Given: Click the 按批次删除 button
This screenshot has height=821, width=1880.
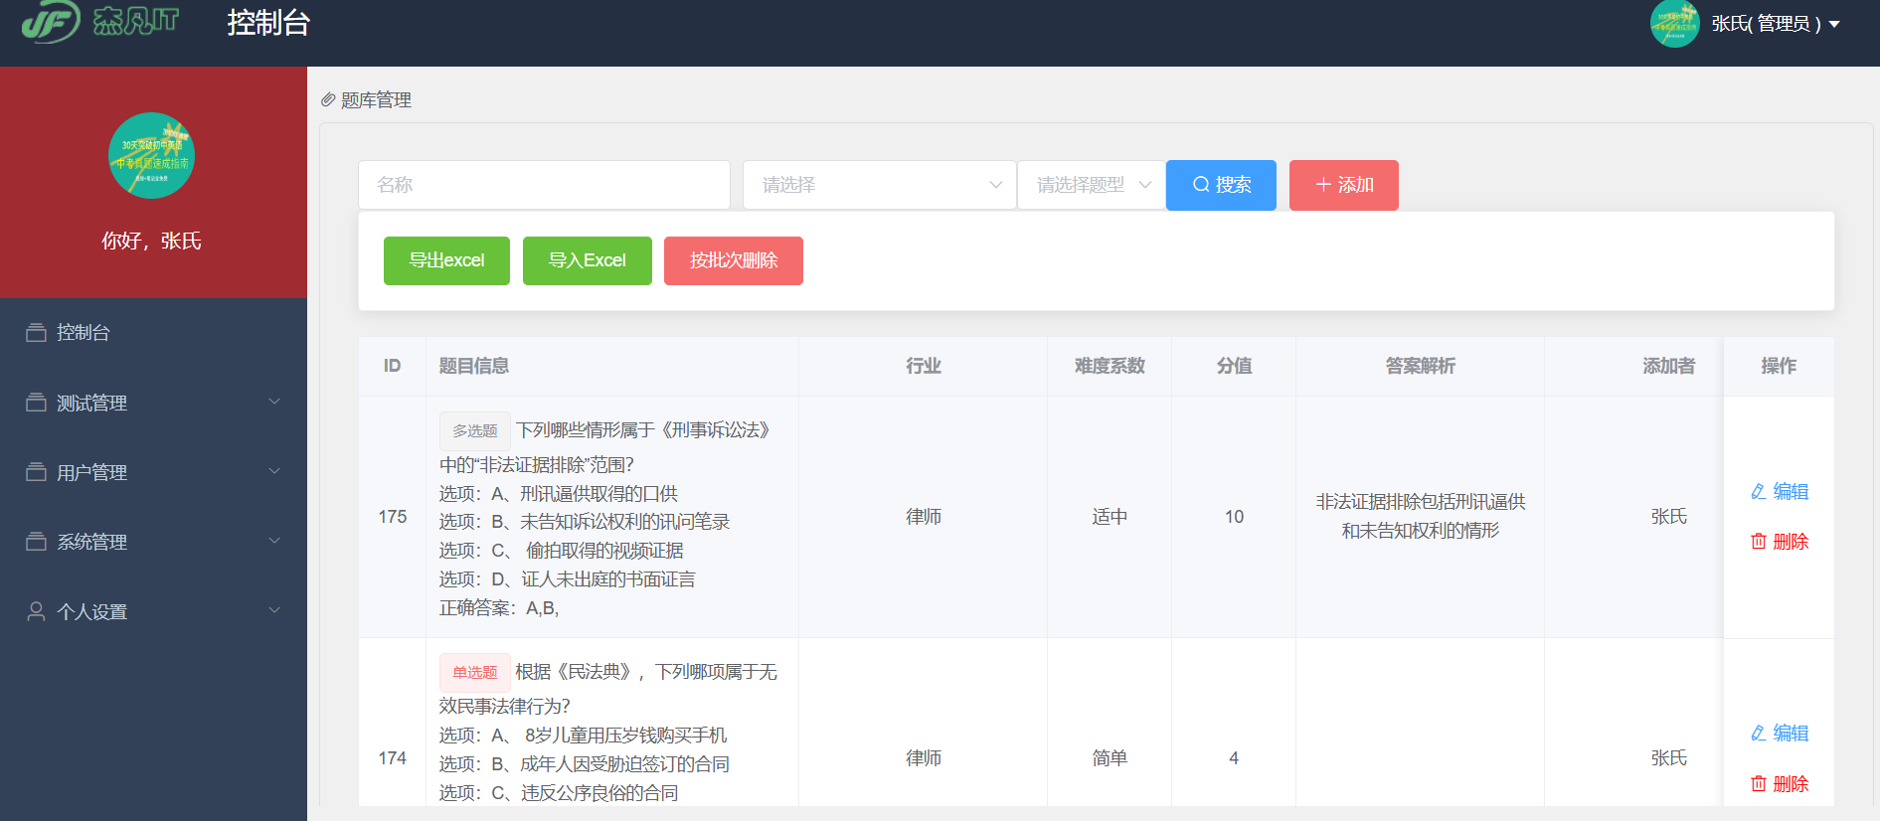Looking at the screenshot, I should coord(734,260).
